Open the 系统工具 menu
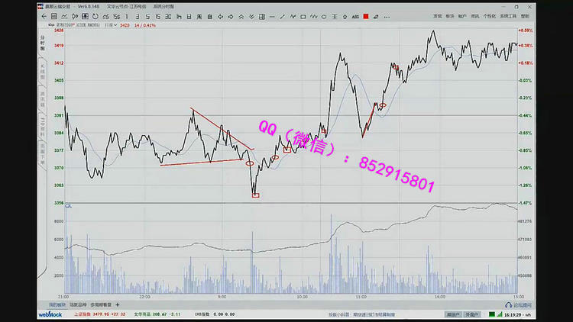Image resolution: width=573 pixels, height=322 pixels. [x=508, y=16]
